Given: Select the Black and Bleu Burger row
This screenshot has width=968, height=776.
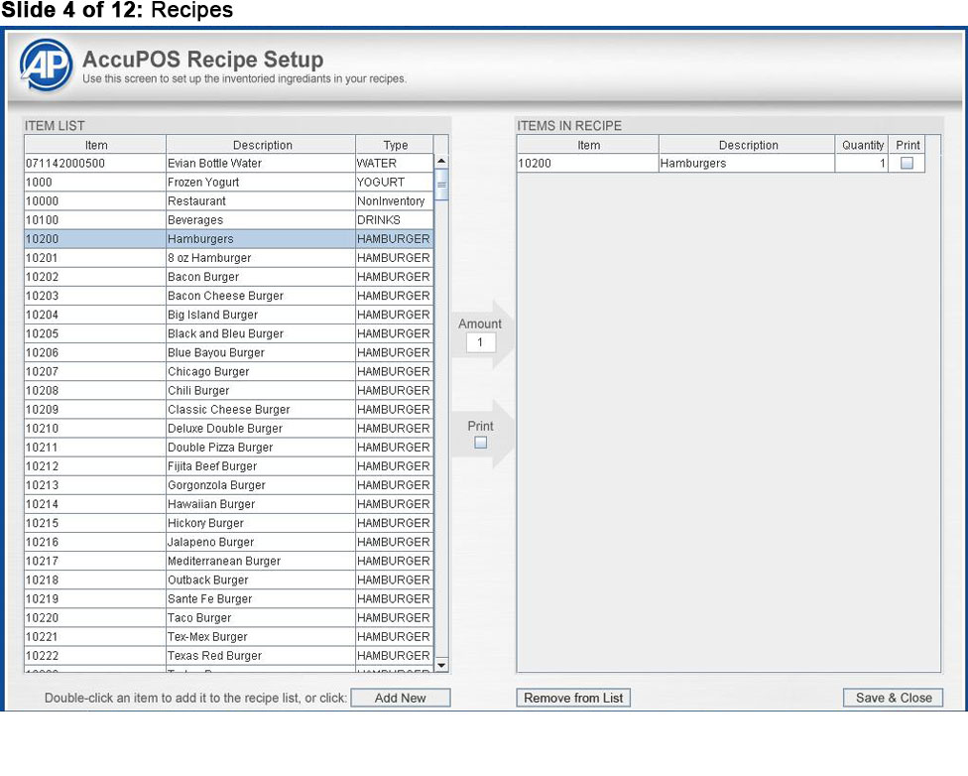Looking at the screenshot, I should click(229, 333).
